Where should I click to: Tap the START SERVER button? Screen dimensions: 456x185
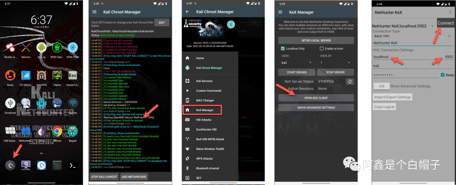(x=297, y=72)
